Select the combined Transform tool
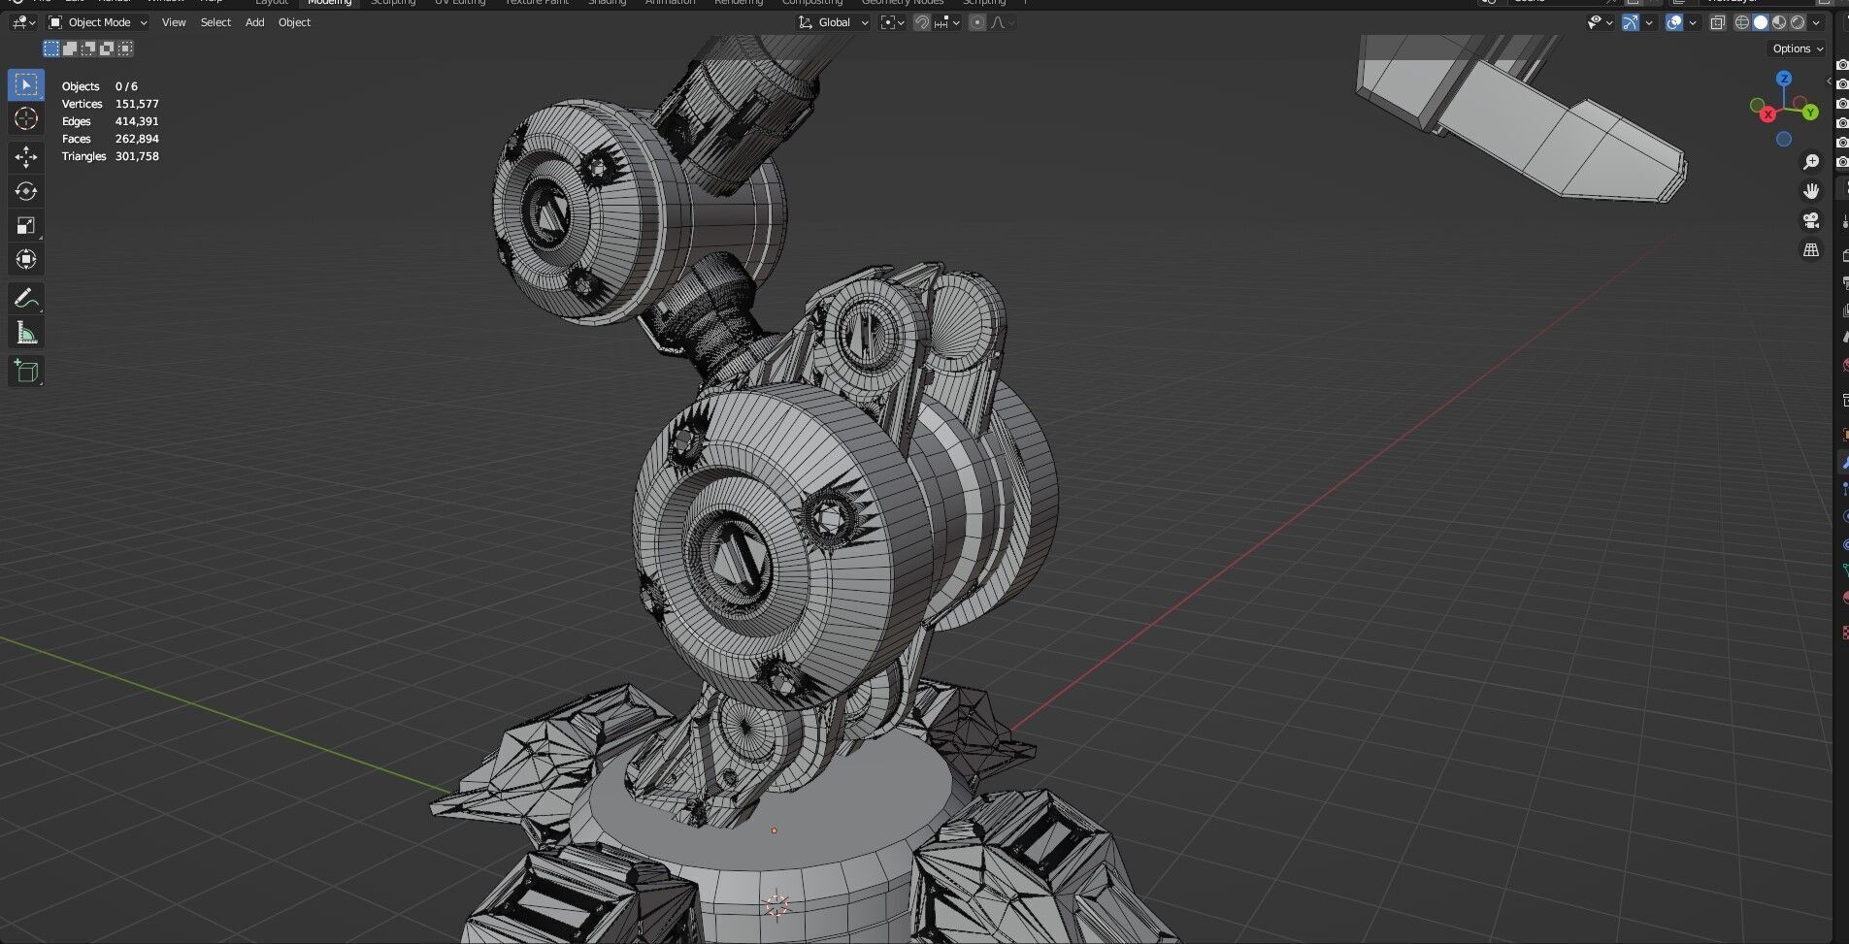1849x944 pixels. pyautogui.click(x=26, y=259)
